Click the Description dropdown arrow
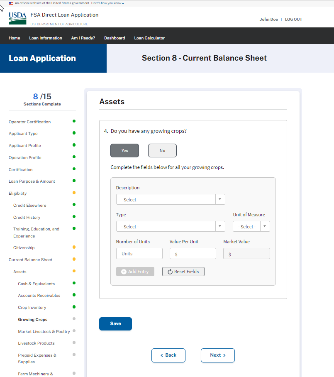The image size is (334, 377). pyautogui.click(x=220, y=200)
